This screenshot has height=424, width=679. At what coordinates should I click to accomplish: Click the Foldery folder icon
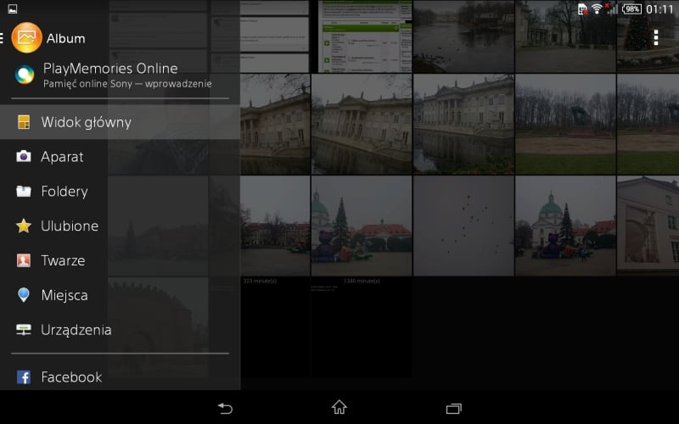click(24, 191)
